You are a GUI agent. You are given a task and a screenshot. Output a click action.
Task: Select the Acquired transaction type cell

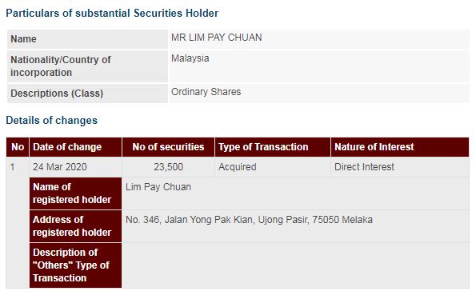click(x=238, y=167)
